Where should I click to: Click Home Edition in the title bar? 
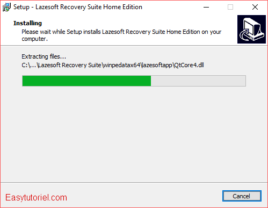122,7
